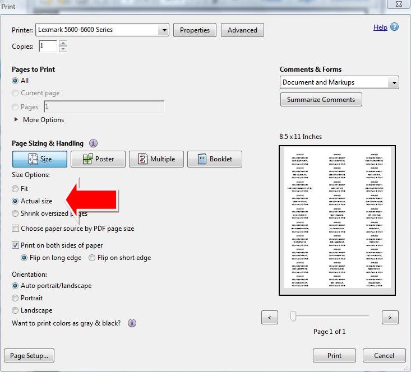Choose Landscape orientation
This screenshot has width=411, height=372.
(x=16, y=310)
